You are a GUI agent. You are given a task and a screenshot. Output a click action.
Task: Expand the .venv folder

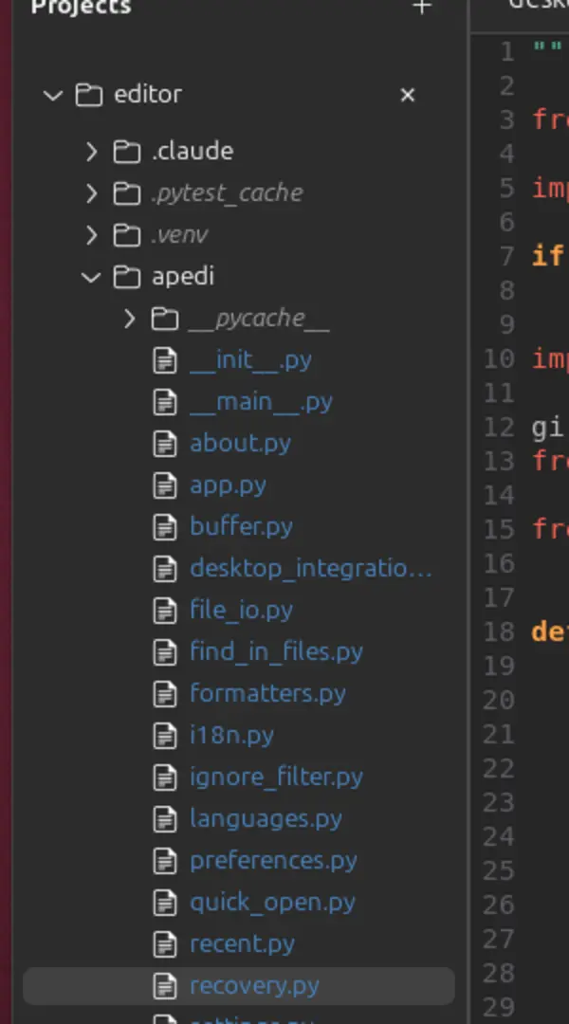click(x=91, y=235)
